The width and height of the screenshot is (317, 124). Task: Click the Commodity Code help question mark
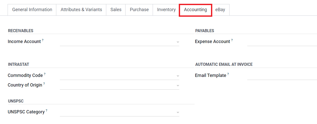click(45, 74)
